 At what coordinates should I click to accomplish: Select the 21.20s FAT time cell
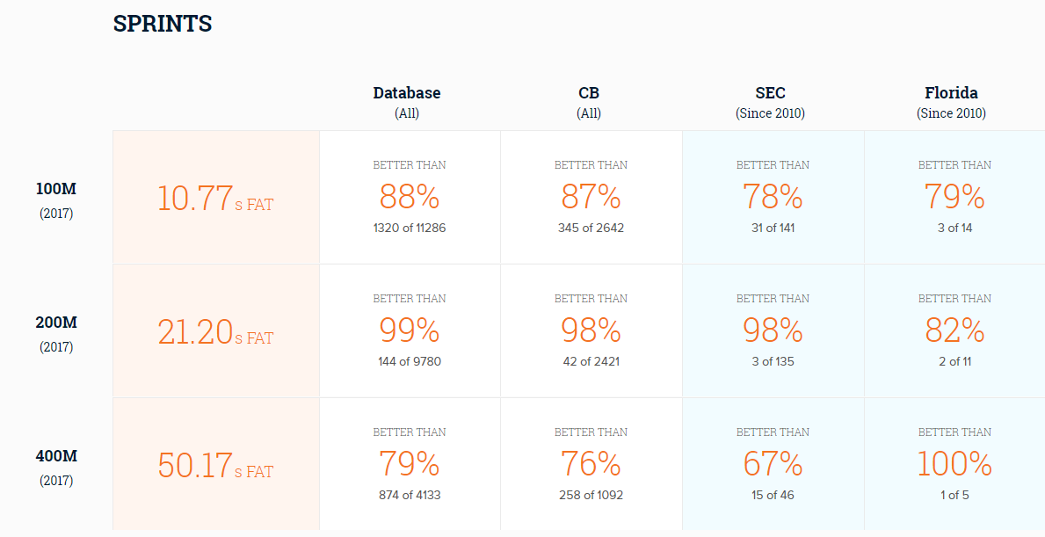216,331
